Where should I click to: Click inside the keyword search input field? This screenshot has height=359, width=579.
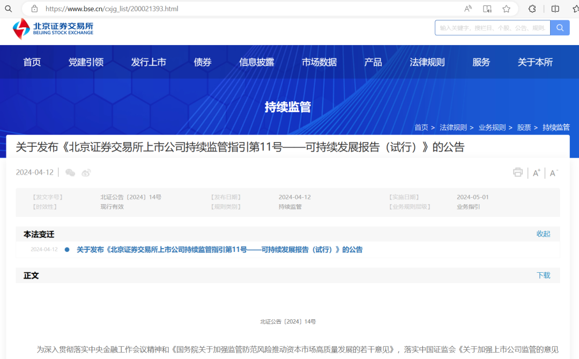click(491, 27)
